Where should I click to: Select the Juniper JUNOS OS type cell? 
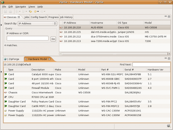tap(126, 32)
